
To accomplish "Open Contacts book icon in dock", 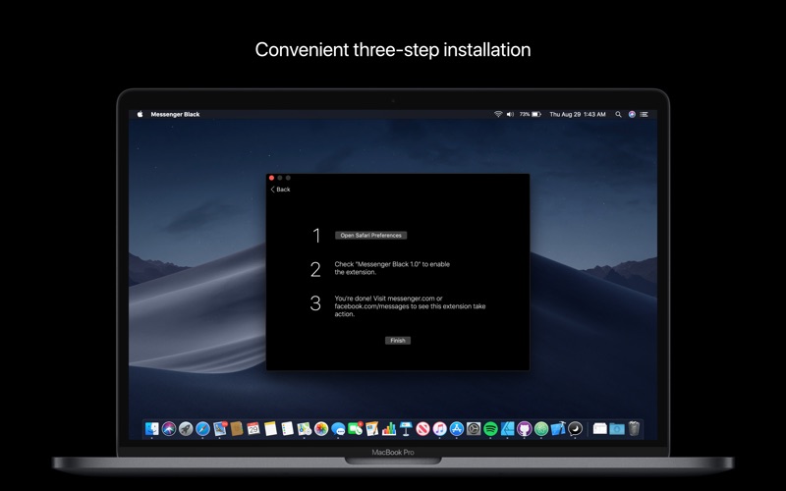I will click(x=237, y=429).
